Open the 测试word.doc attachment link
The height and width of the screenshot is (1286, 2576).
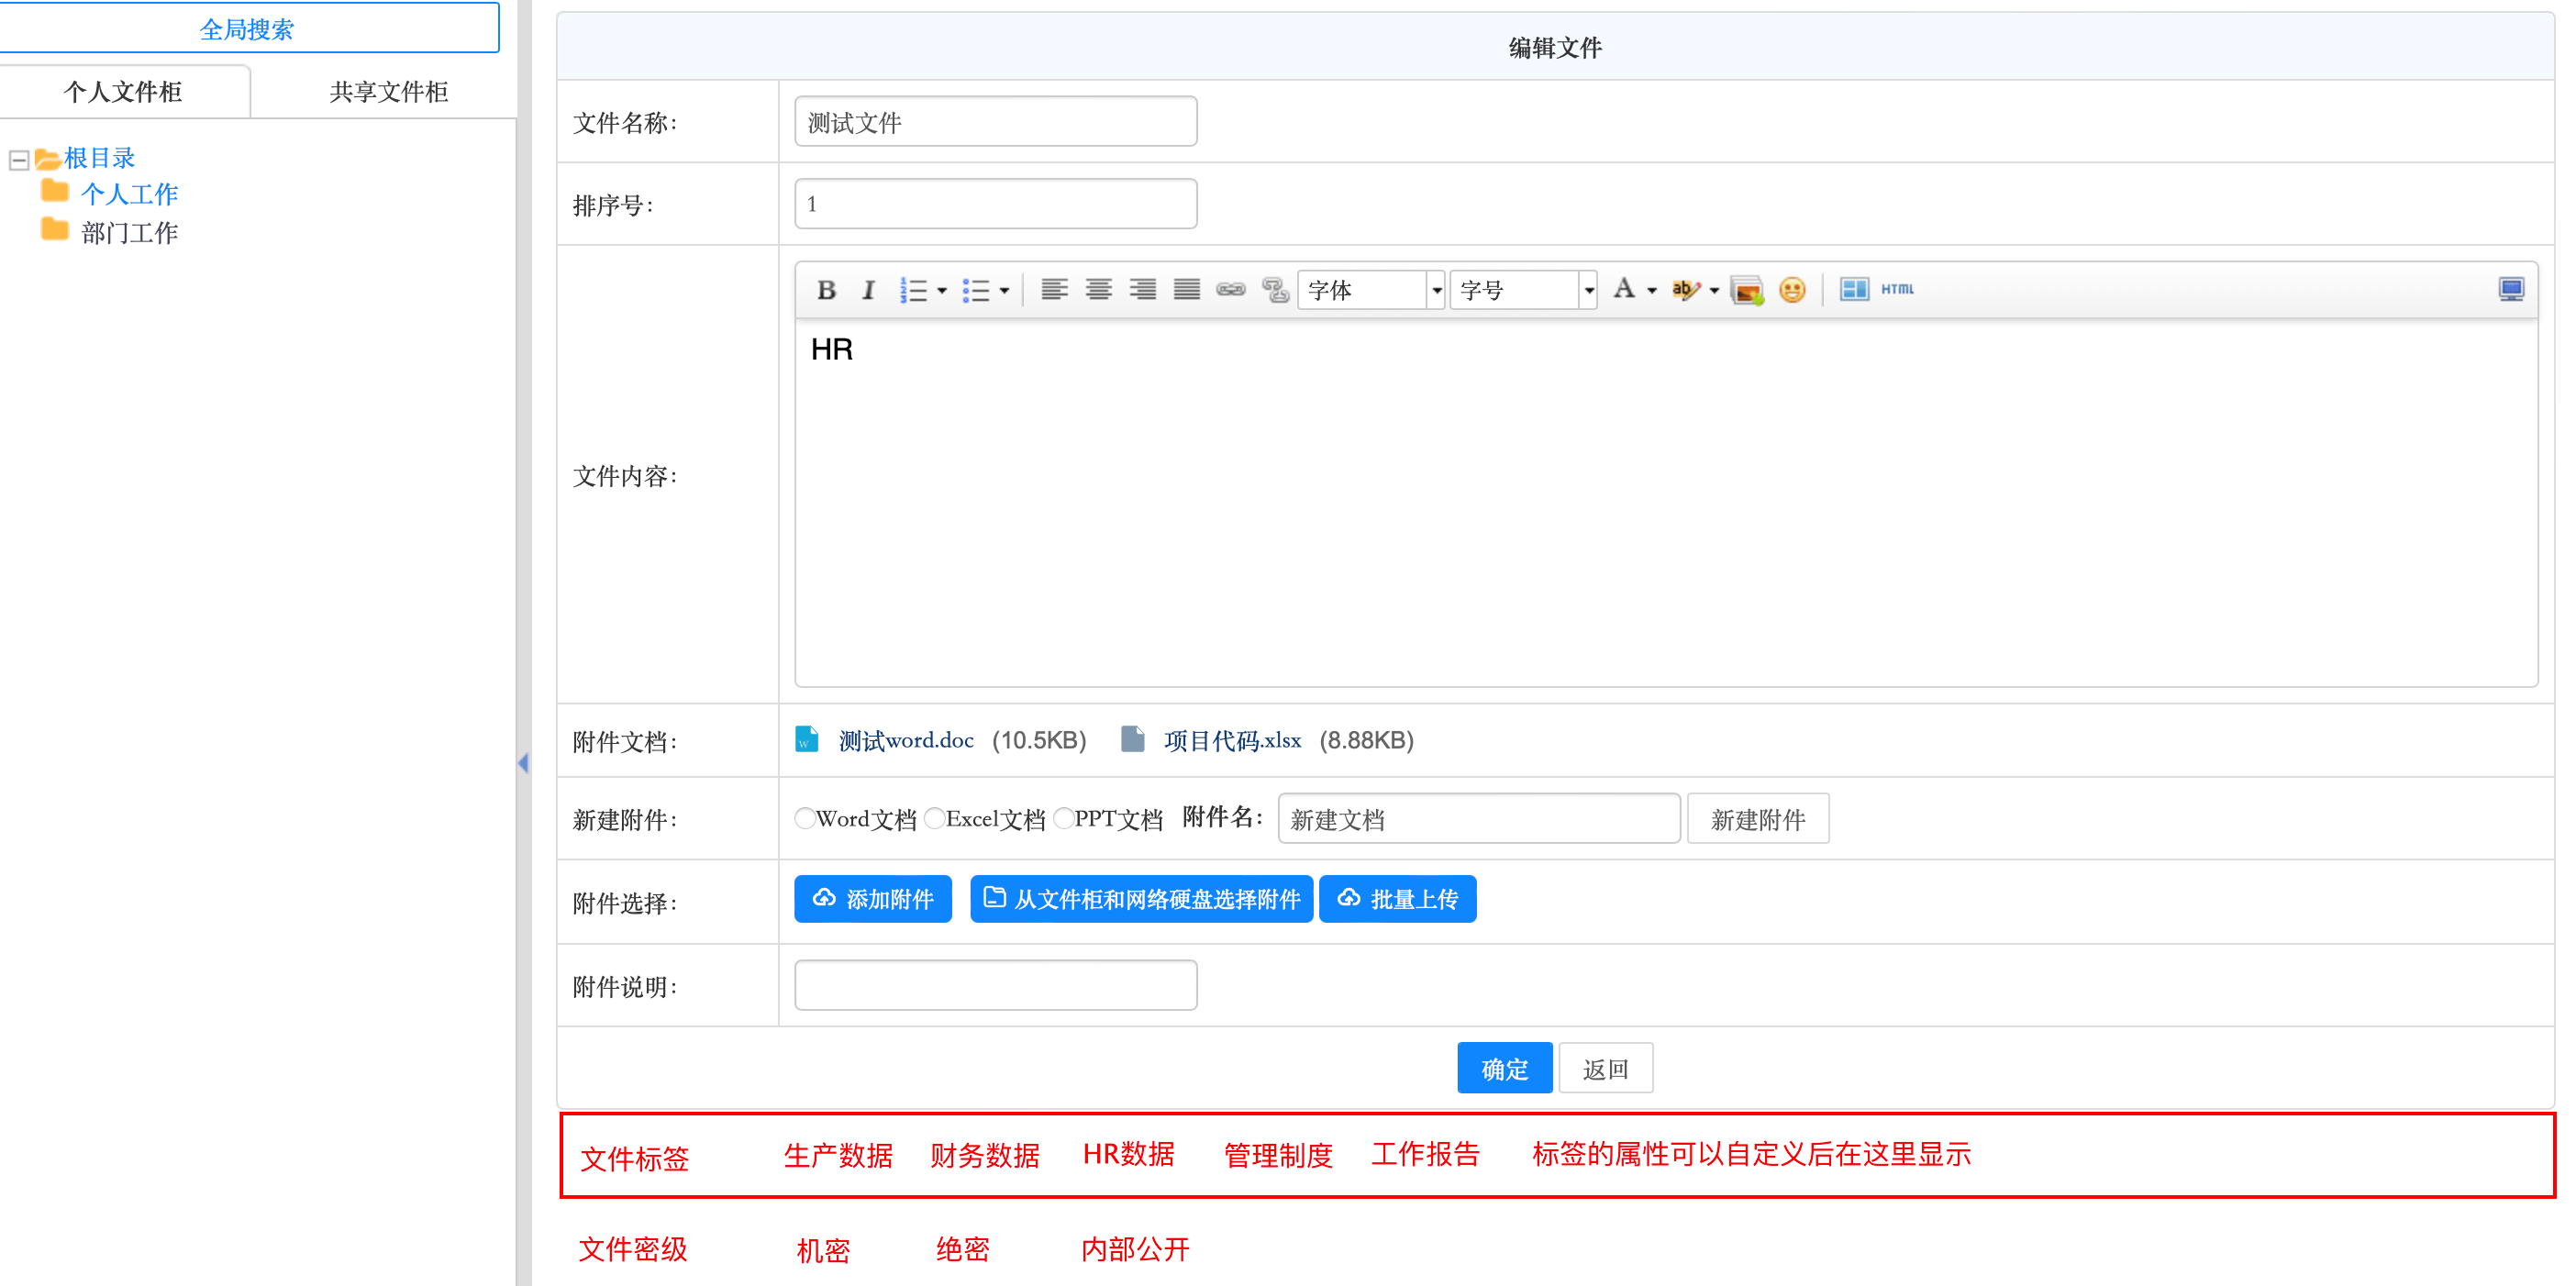[x=906, y=740]
